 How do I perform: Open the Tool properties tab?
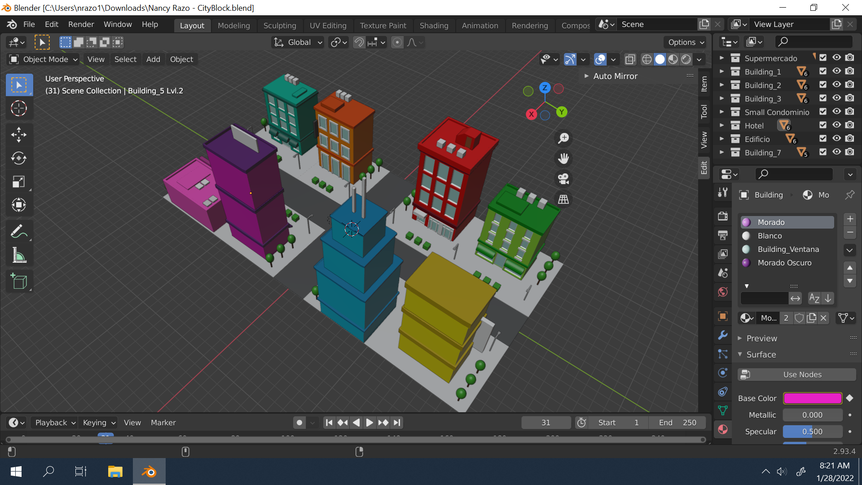point(723,192)
